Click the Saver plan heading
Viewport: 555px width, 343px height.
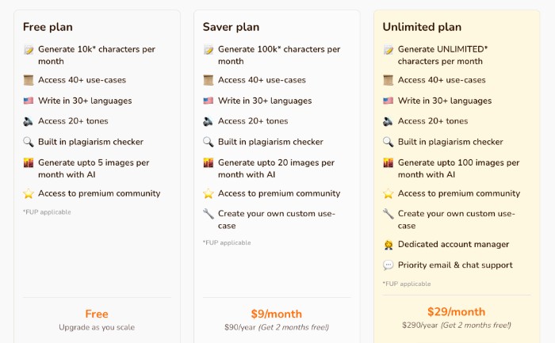point(232,27)
